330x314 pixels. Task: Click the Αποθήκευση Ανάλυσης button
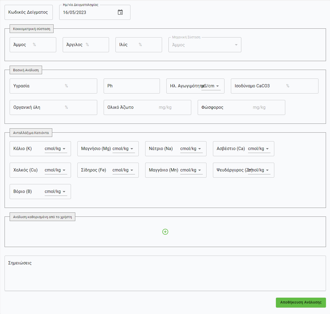click(x=301, y=302)
